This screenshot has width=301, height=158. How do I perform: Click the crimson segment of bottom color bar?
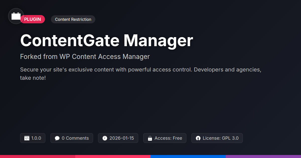38,156
